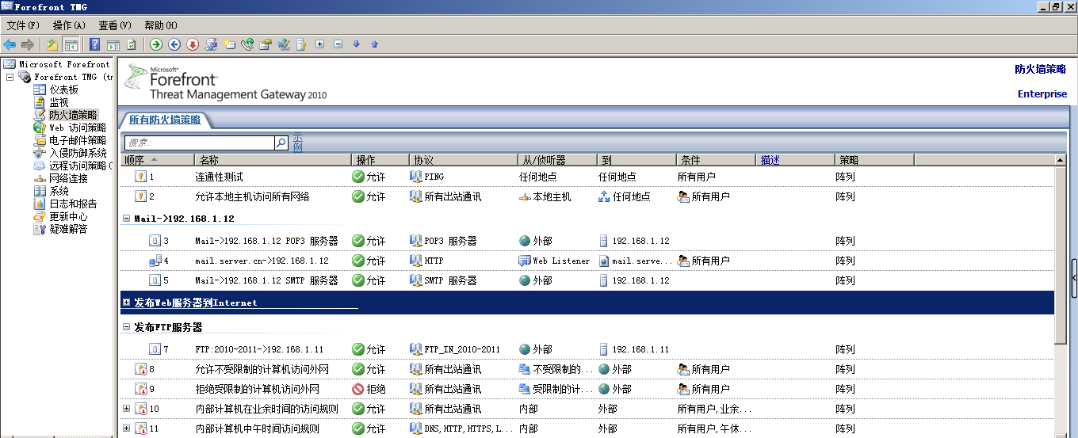1078x438 pixels.
Task: Click the policy list scrollbar up arrow
Action: pos(1060,160)
